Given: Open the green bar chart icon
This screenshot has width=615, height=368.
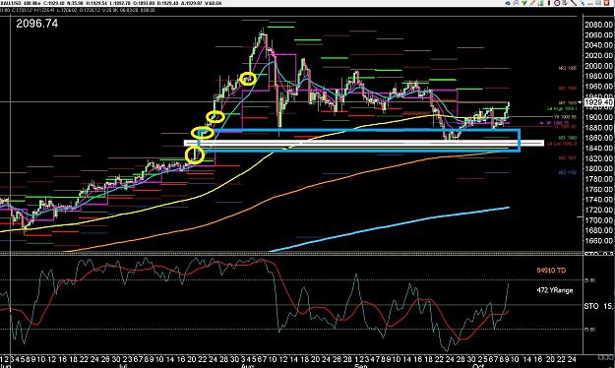Looking at the screenshot, I should [x=541, y=3].
